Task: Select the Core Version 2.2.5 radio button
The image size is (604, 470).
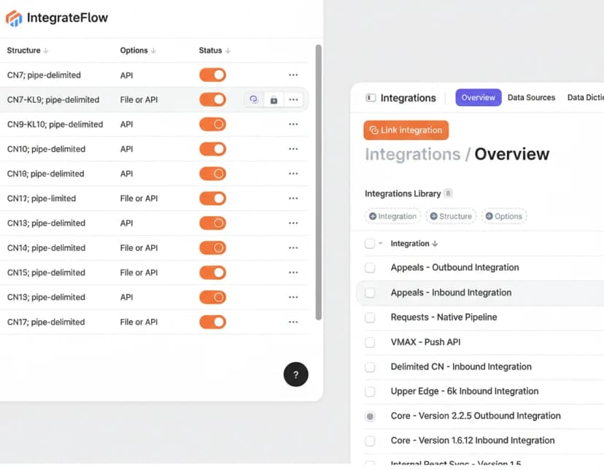Action: 370,415
